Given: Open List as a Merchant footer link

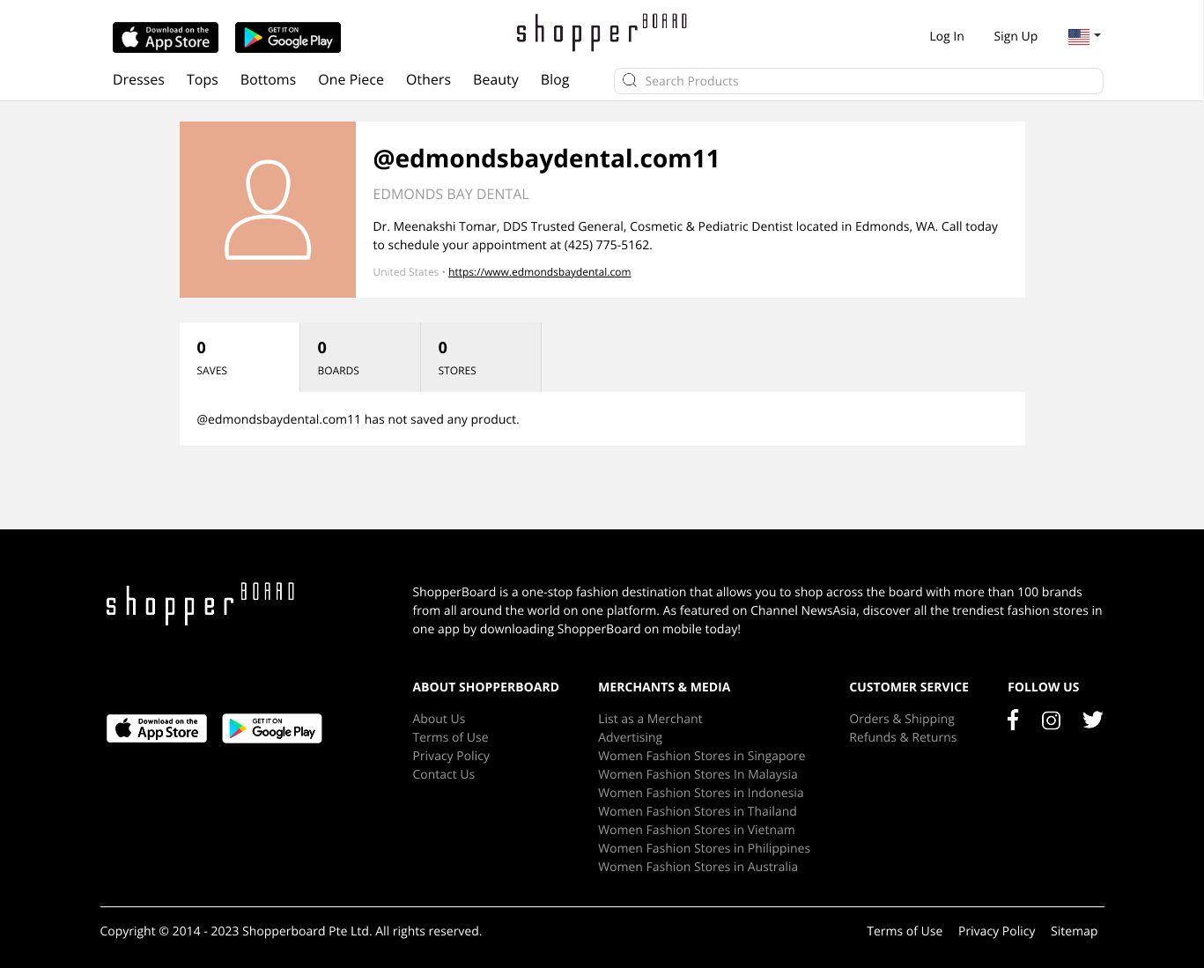Looking at the screenshot, I should [650, 719].
